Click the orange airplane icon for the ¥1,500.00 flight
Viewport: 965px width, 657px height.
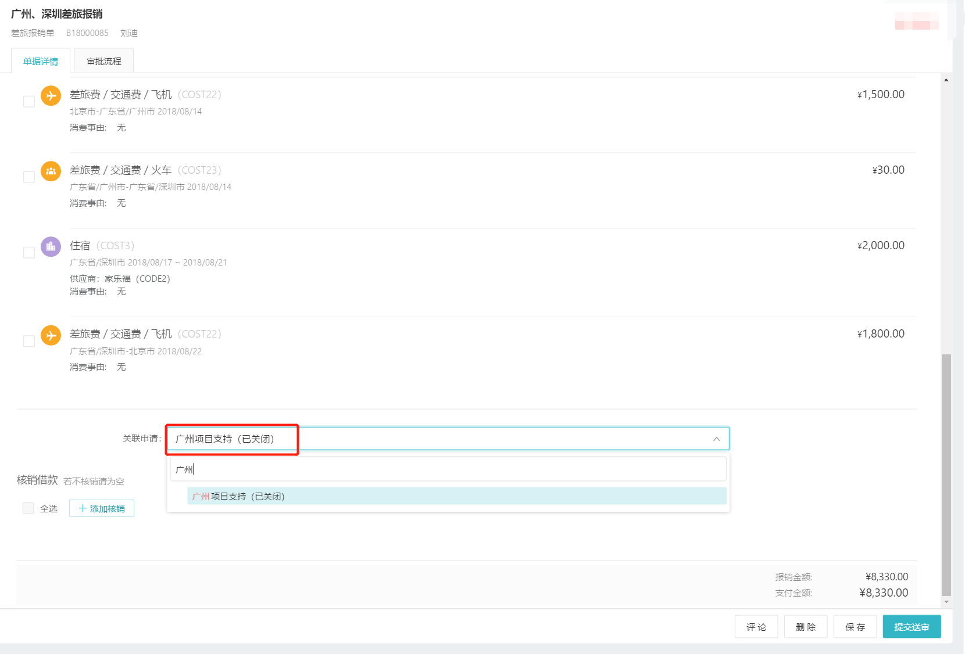click(51, 95)
